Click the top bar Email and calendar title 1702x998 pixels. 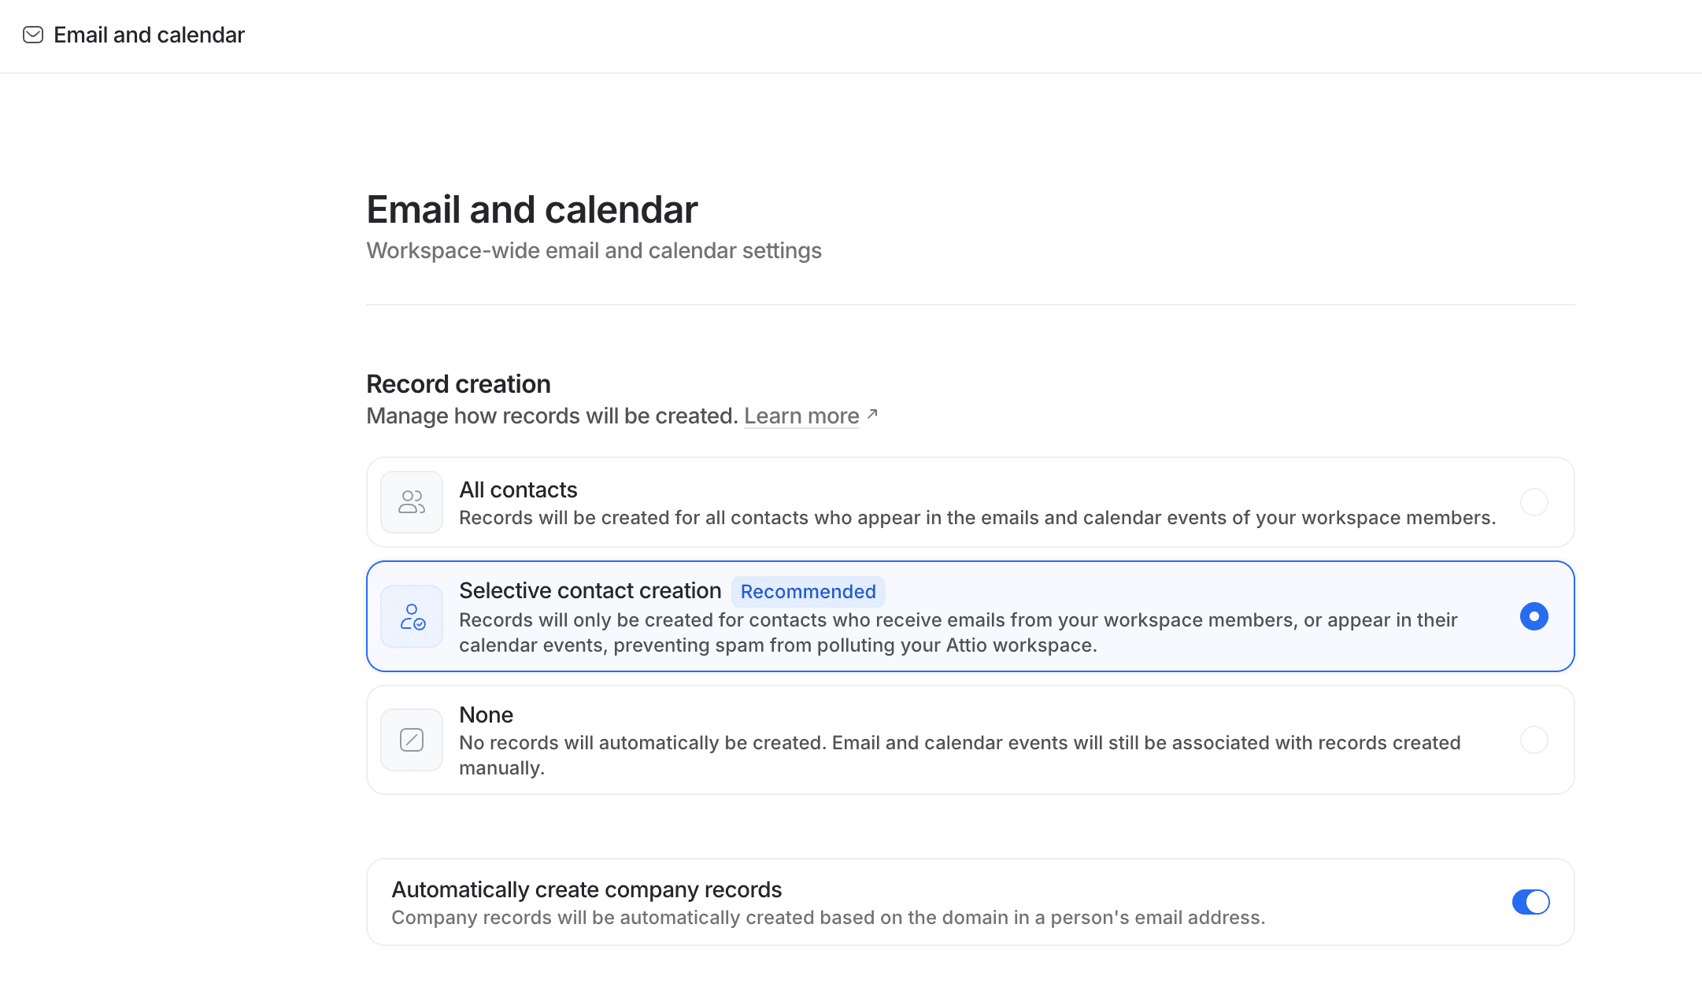click(149, 35)
